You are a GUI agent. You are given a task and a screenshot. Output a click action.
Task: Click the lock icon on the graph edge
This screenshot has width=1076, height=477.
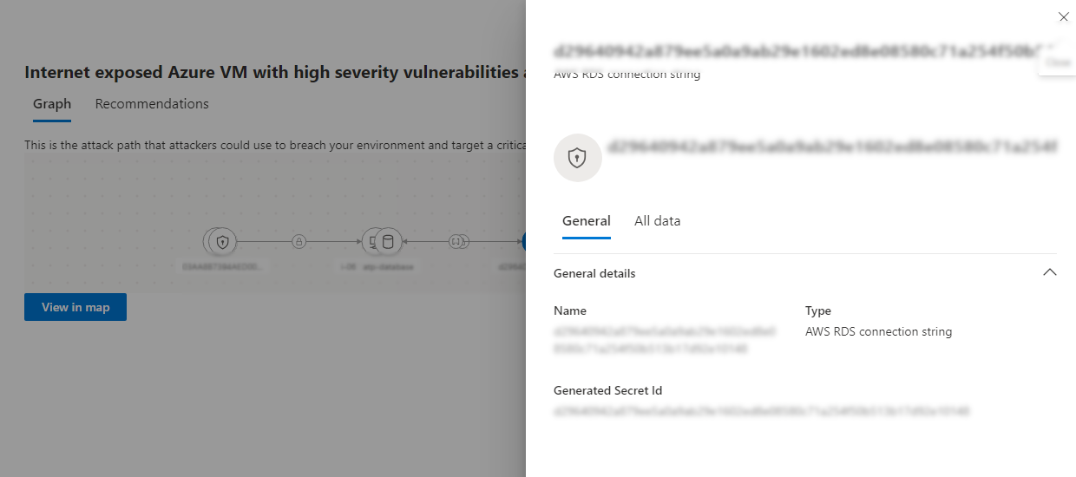(x=299, y=242)
